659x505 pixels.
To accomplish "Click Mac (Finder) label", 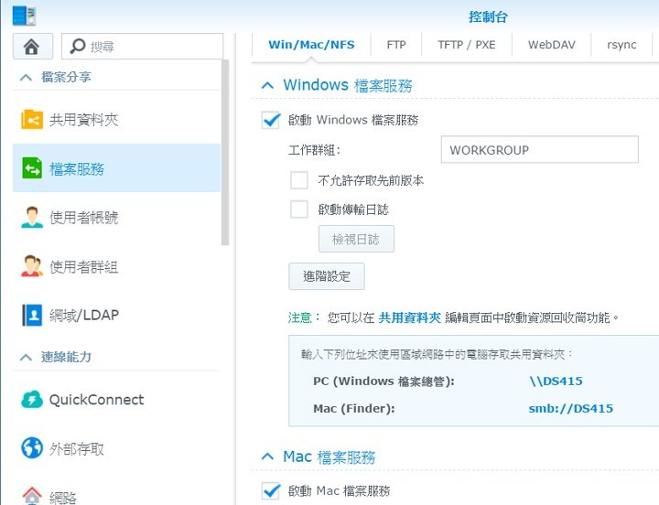I will (354, 408).
